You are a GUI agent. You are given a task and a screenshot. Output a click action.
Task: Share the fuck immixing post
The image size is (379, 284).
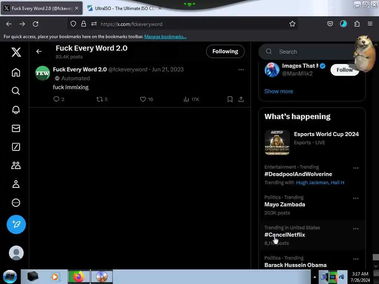pos(241,99)
